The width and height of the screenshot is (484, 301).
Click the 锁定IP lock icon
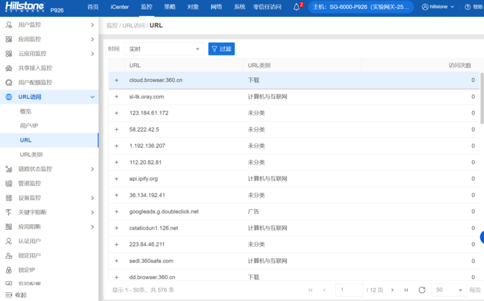(x=9, y=270)
